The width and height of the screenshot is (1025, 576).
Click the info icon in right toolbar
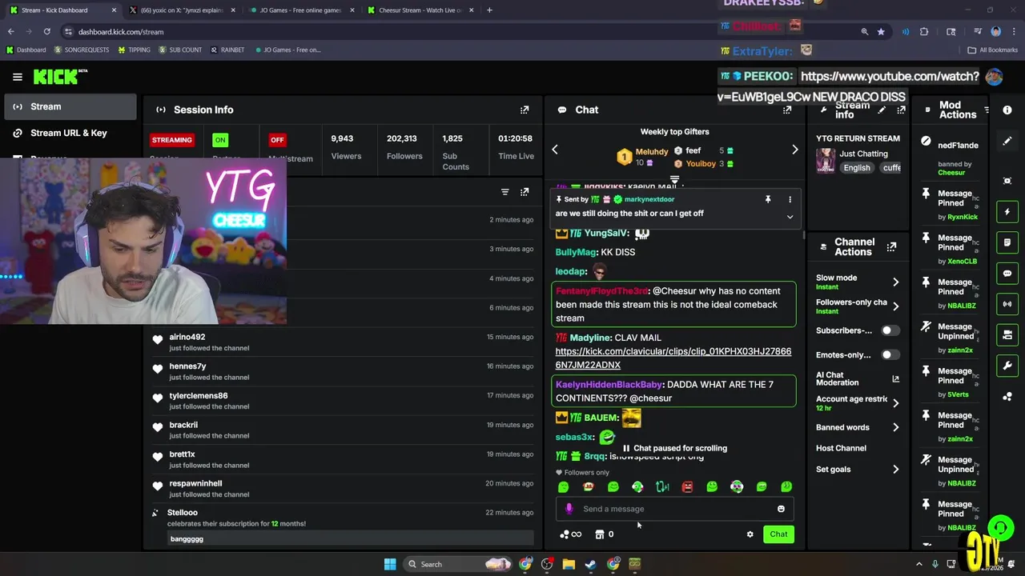coord(1007,110)
